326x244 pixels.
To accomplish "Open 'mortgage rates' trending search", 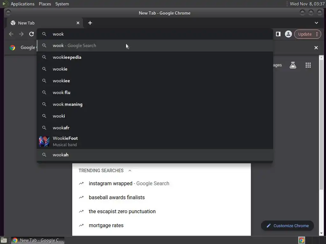I will (161, 225).
